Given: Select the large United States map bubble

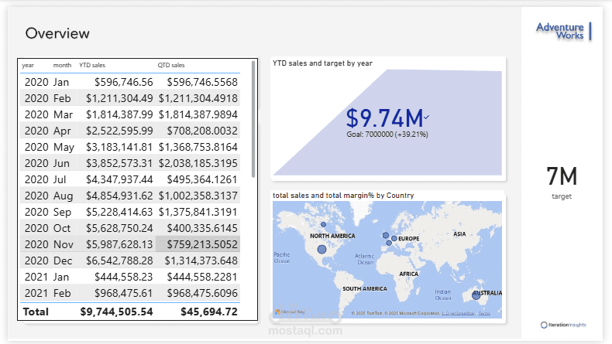Looking at the screenshot, I should 321,250.
